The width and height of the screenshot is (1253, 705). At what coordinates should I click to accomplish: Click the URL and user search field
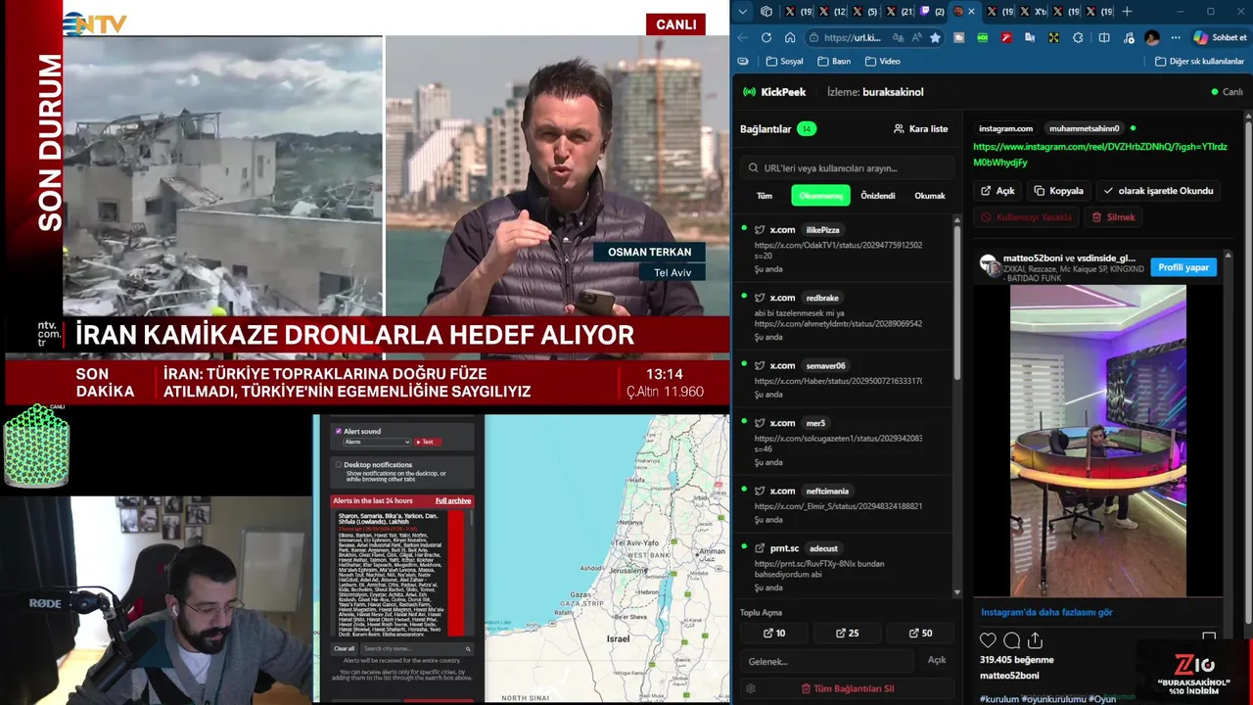click(847, 167)
